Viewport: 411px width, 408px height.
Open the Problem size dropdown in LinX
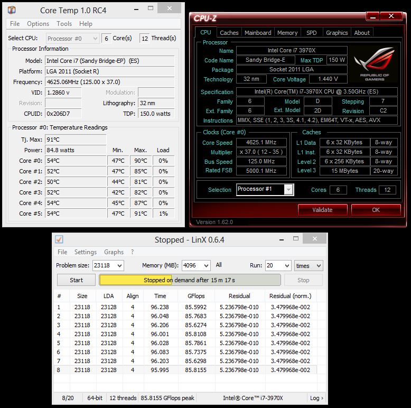108,265
